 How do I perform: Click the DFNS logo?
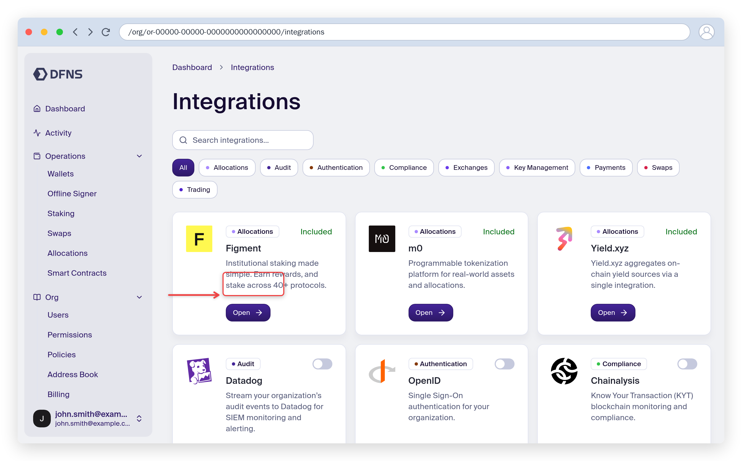[x=58, y=74]
